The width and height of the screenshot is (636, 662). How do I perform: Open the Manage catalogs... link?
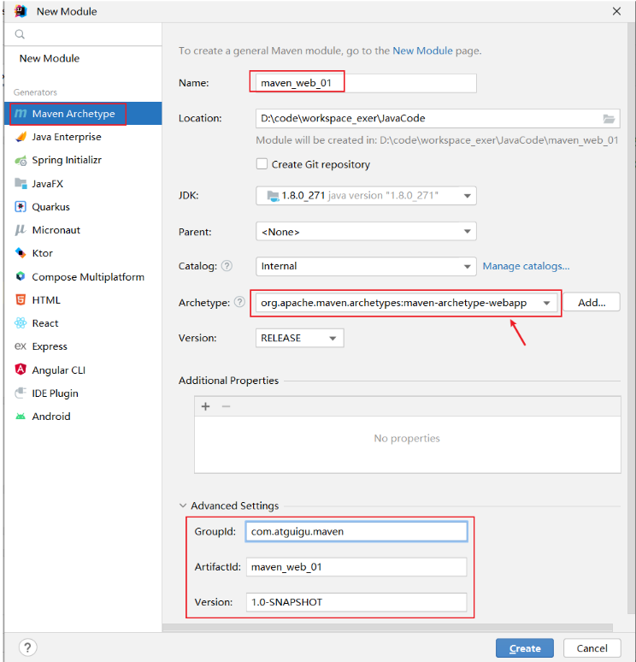pyautogui.click(x=526, y=266)
